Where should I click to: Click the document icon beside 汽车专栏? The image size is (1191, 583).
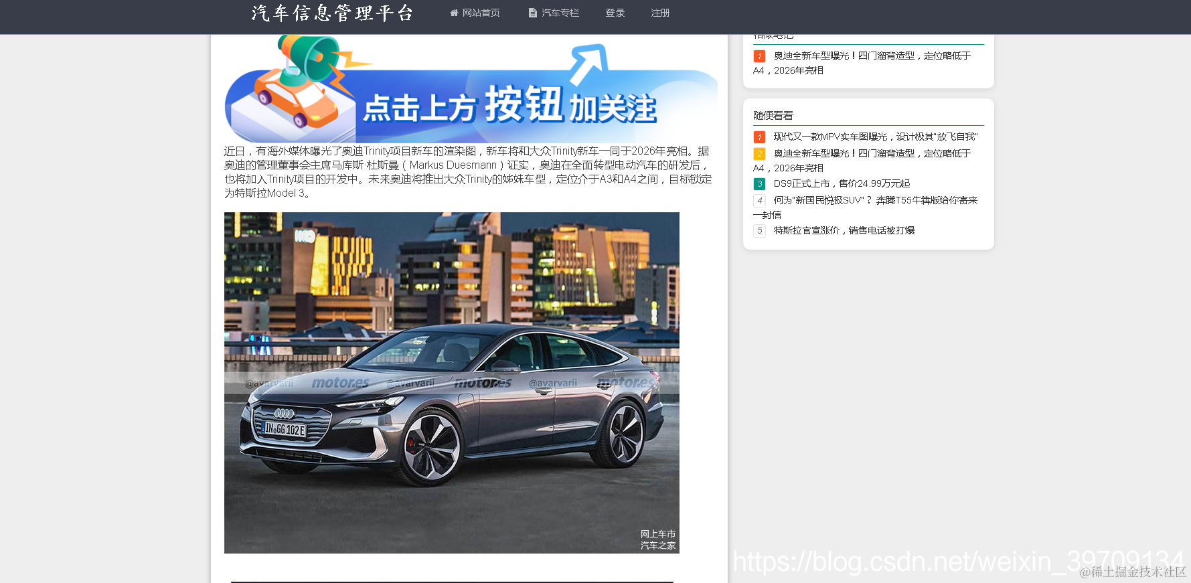tap(533, 13)
